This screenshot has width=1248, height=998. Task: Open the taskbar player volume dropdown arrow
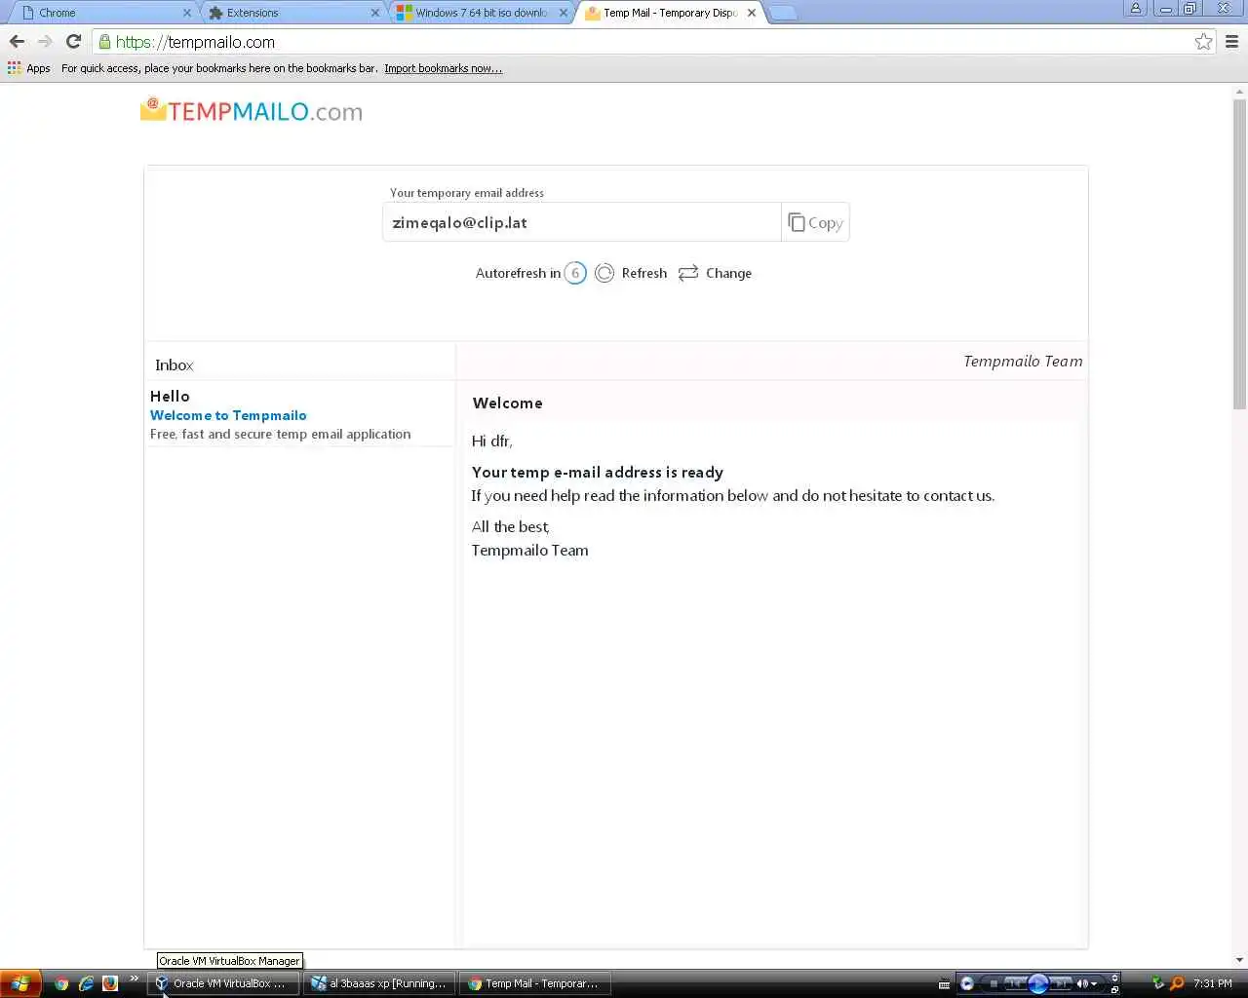(x=1094, y=984)
